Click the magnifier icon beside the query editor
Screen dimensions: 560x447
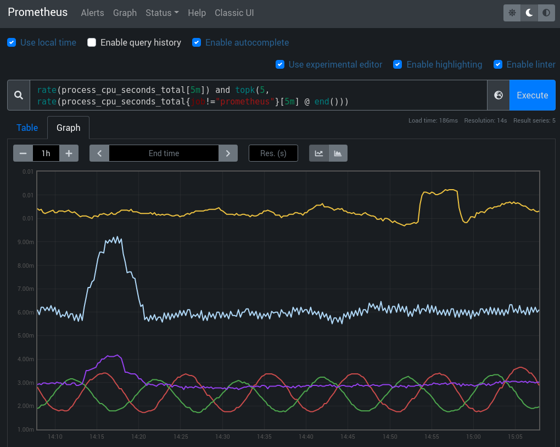(x=18, y=95)
